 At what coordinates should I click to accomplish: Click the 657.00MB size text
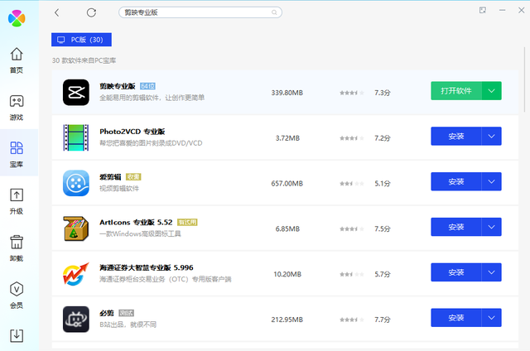coord(287,183)
